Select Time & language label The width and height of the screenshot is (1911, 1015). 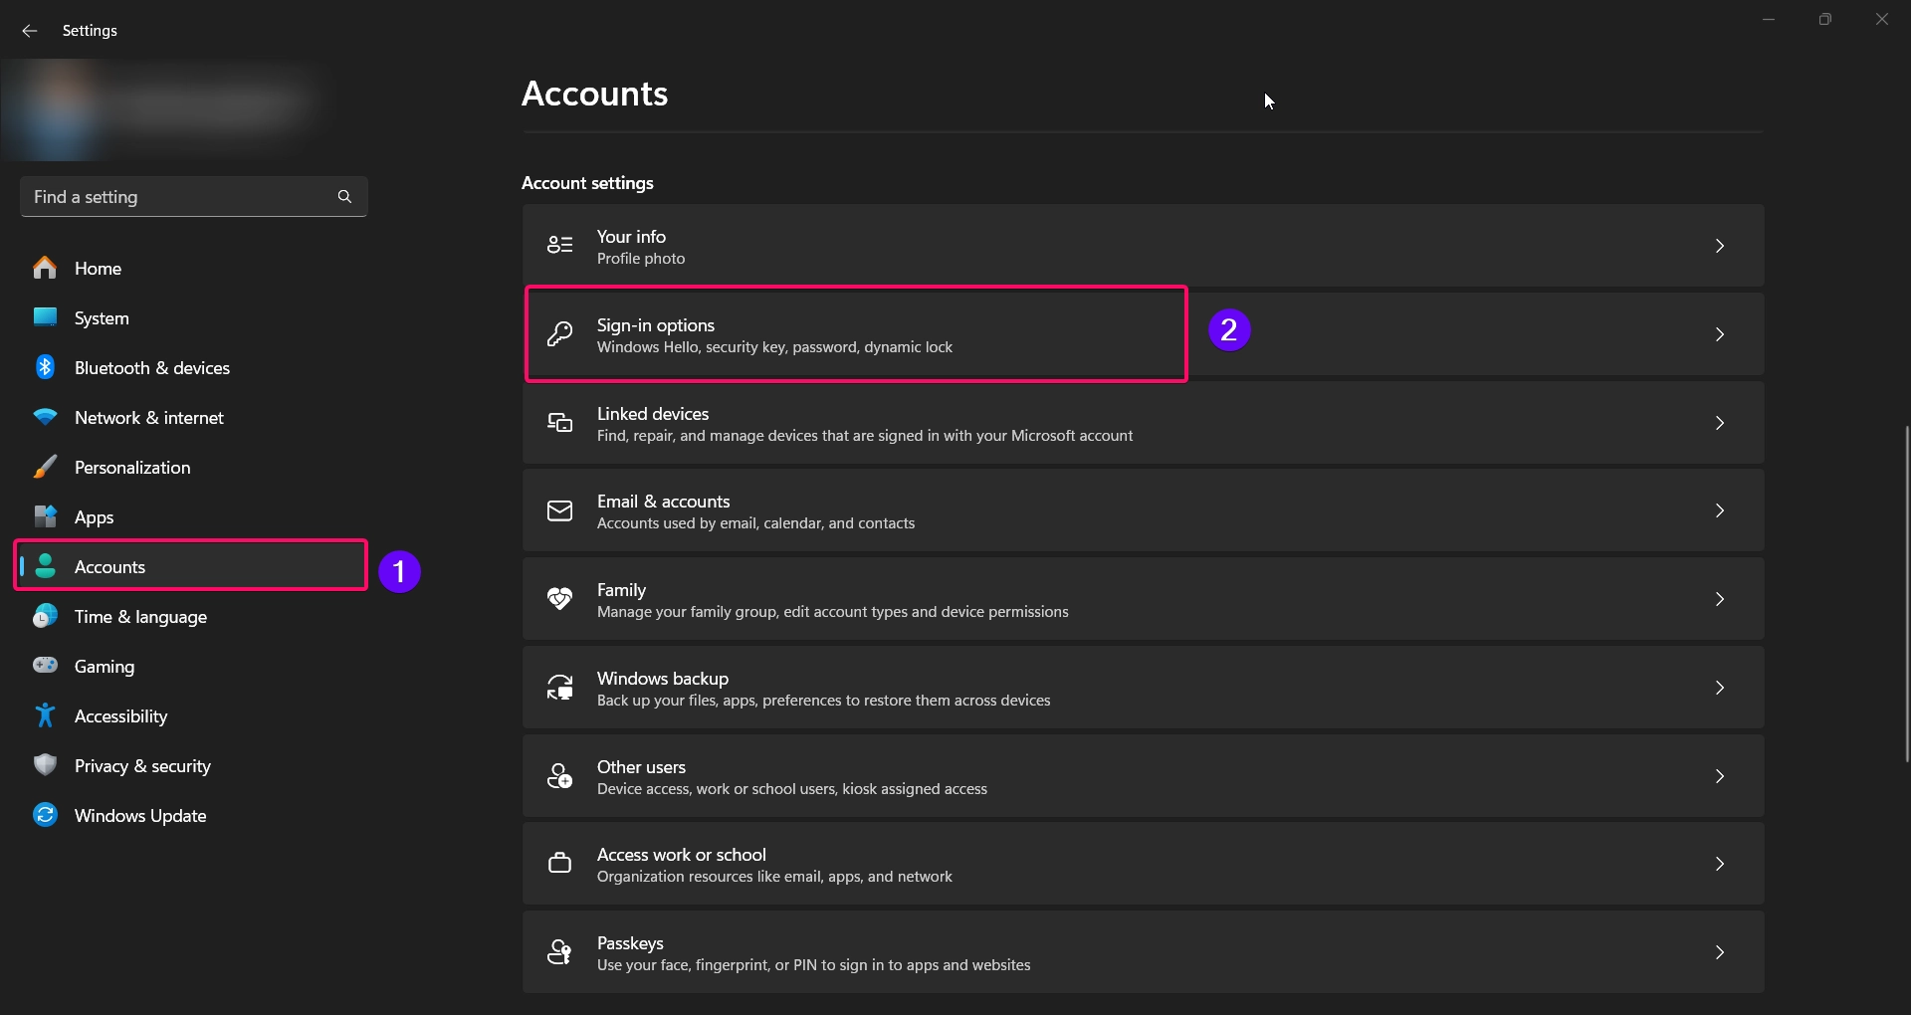[x=140, y=617]
